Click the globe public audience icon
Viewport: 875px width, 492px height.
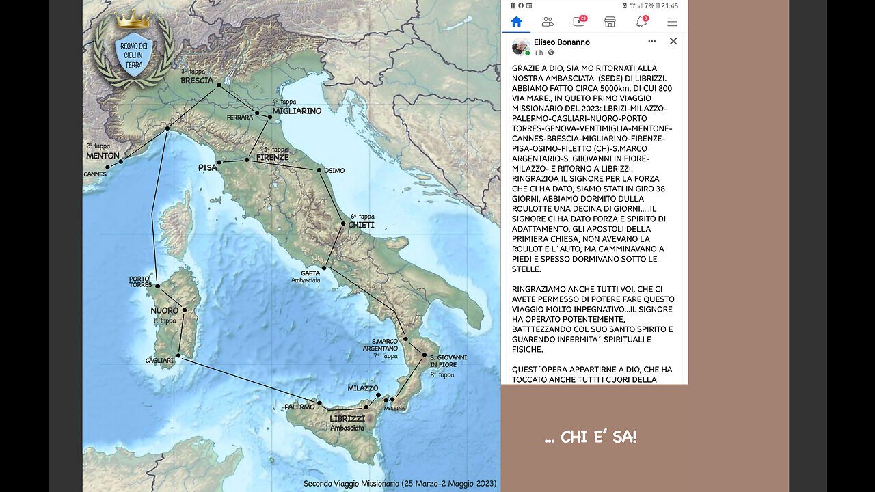tap(551, 53)
